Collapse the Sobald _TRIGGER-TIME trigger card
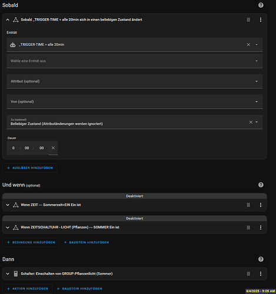The image size is (276, 294). (8, 19)
